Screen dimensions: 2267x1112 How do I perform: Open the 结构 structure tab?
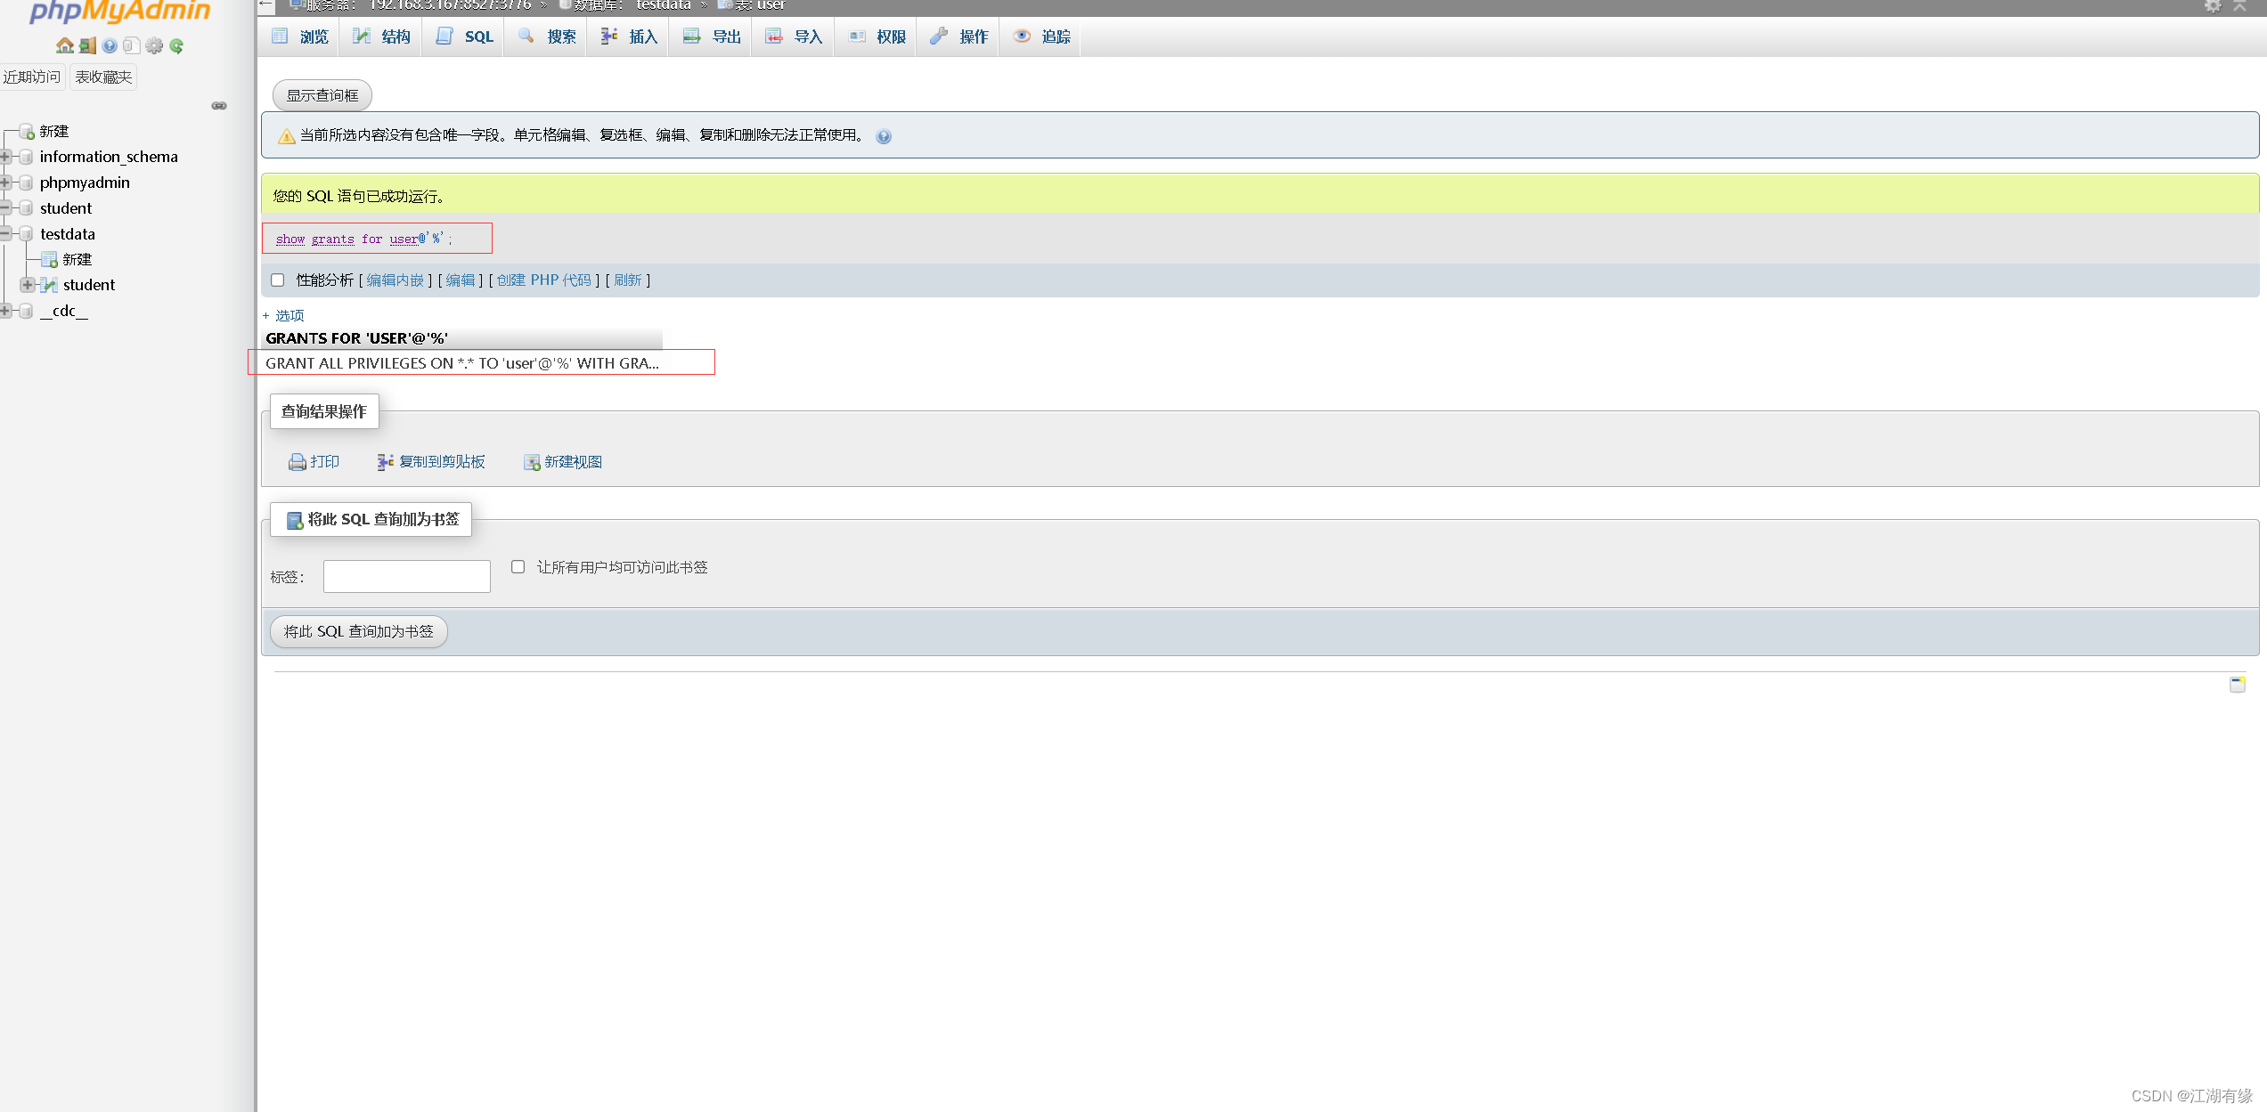click(381, 37)
